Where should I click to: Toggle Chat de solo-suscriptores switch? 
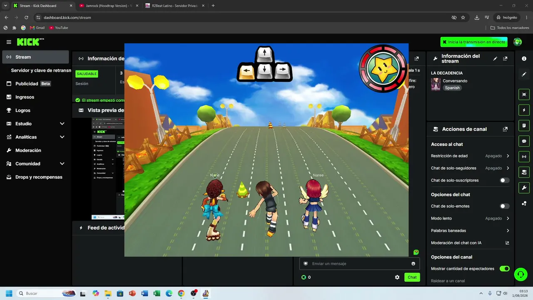click(x=504, y=180)
